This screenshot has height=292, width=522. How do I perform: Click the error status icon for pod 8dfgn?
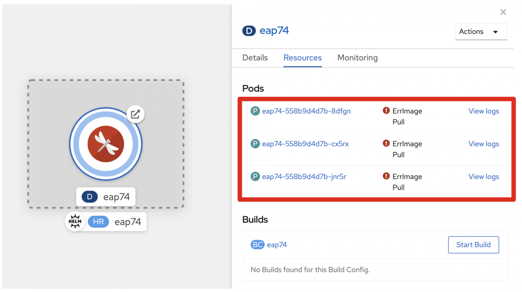coord(386,111)
